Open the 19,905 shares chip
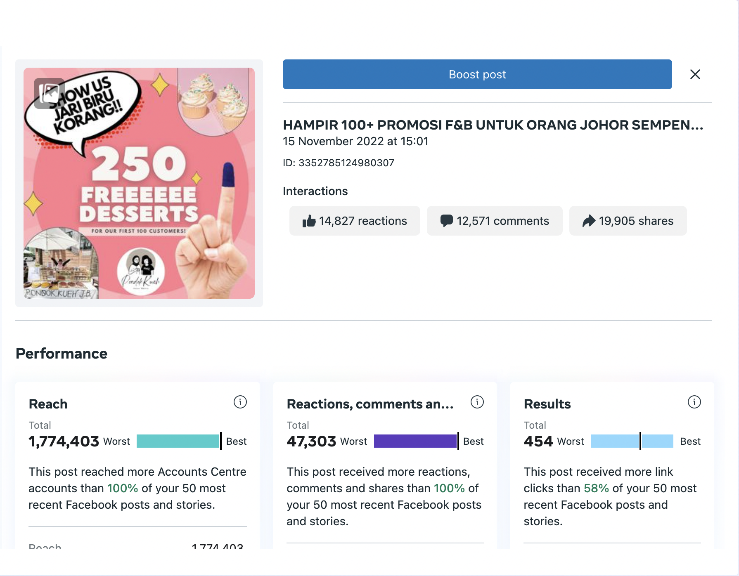 (628, 221)
